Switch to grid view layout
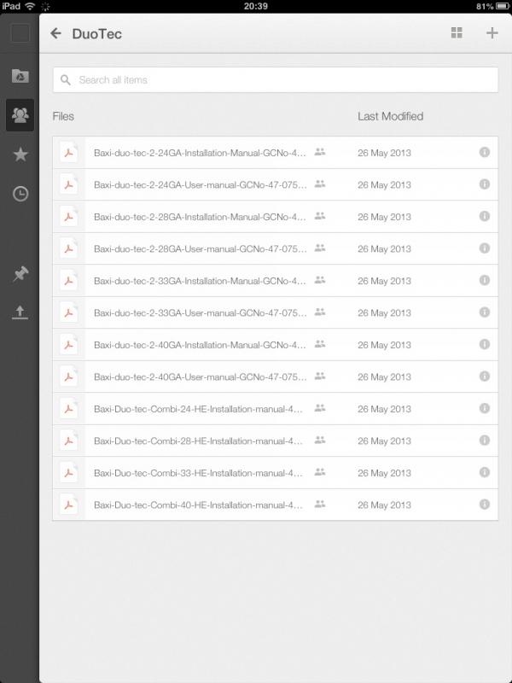This screenshot has width=512, height=683. [457, 33]
